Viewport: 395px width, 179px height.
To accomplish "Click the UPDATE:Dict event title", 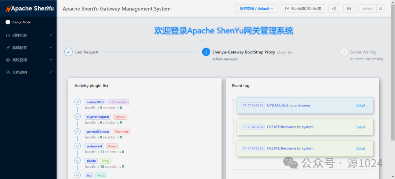I will pyautogui.click(x=278, y=105).
